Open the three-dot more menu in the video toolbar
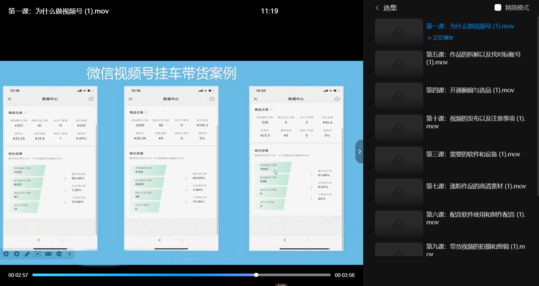 pyautogui.click(x=59, y=254)
